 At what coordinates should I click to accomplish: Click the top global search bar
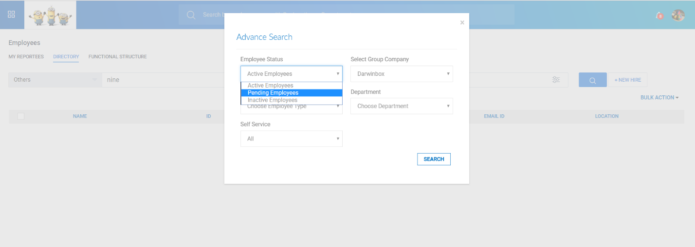(x=347, y=15)
